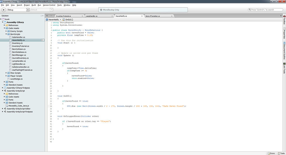This screenshot has width=286, height=155.
Task: Select the Code Assets folder under Assembly-CSharp
Action: click(14, 28)
